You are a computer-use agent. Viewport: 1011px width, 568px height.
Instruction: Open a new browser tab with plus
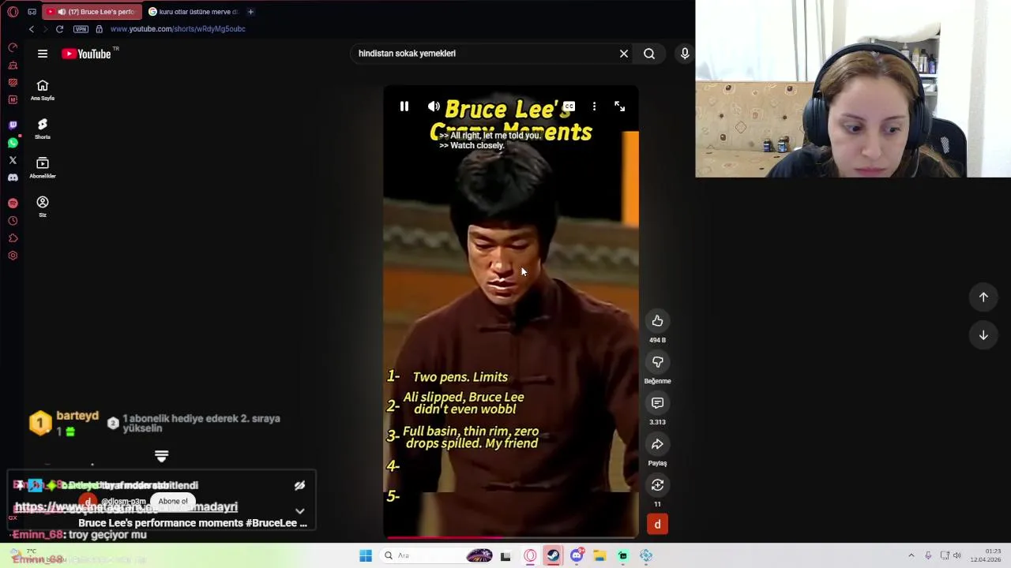(x=250, y=12)
